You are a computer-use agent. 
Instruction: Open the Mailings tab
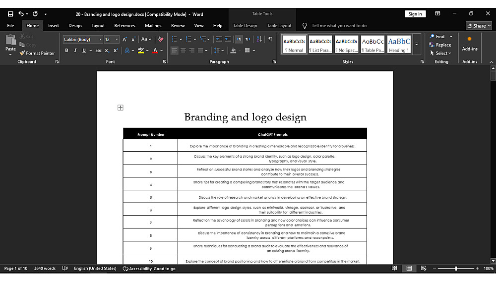tap(153, 26)
